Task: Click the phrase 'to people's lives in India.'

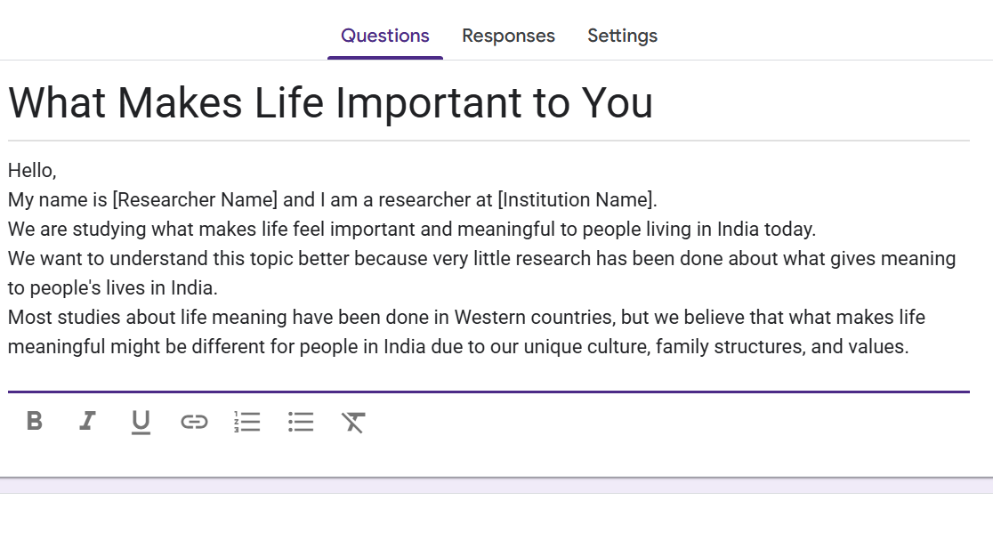Action: click(x=113, y=288)
